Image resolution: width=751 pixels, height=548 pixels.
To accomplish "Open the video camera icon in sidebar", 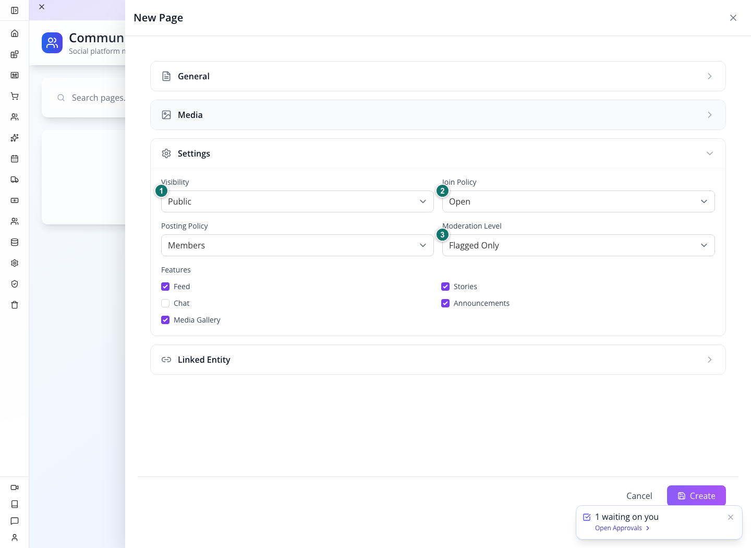I will point(15,487).
